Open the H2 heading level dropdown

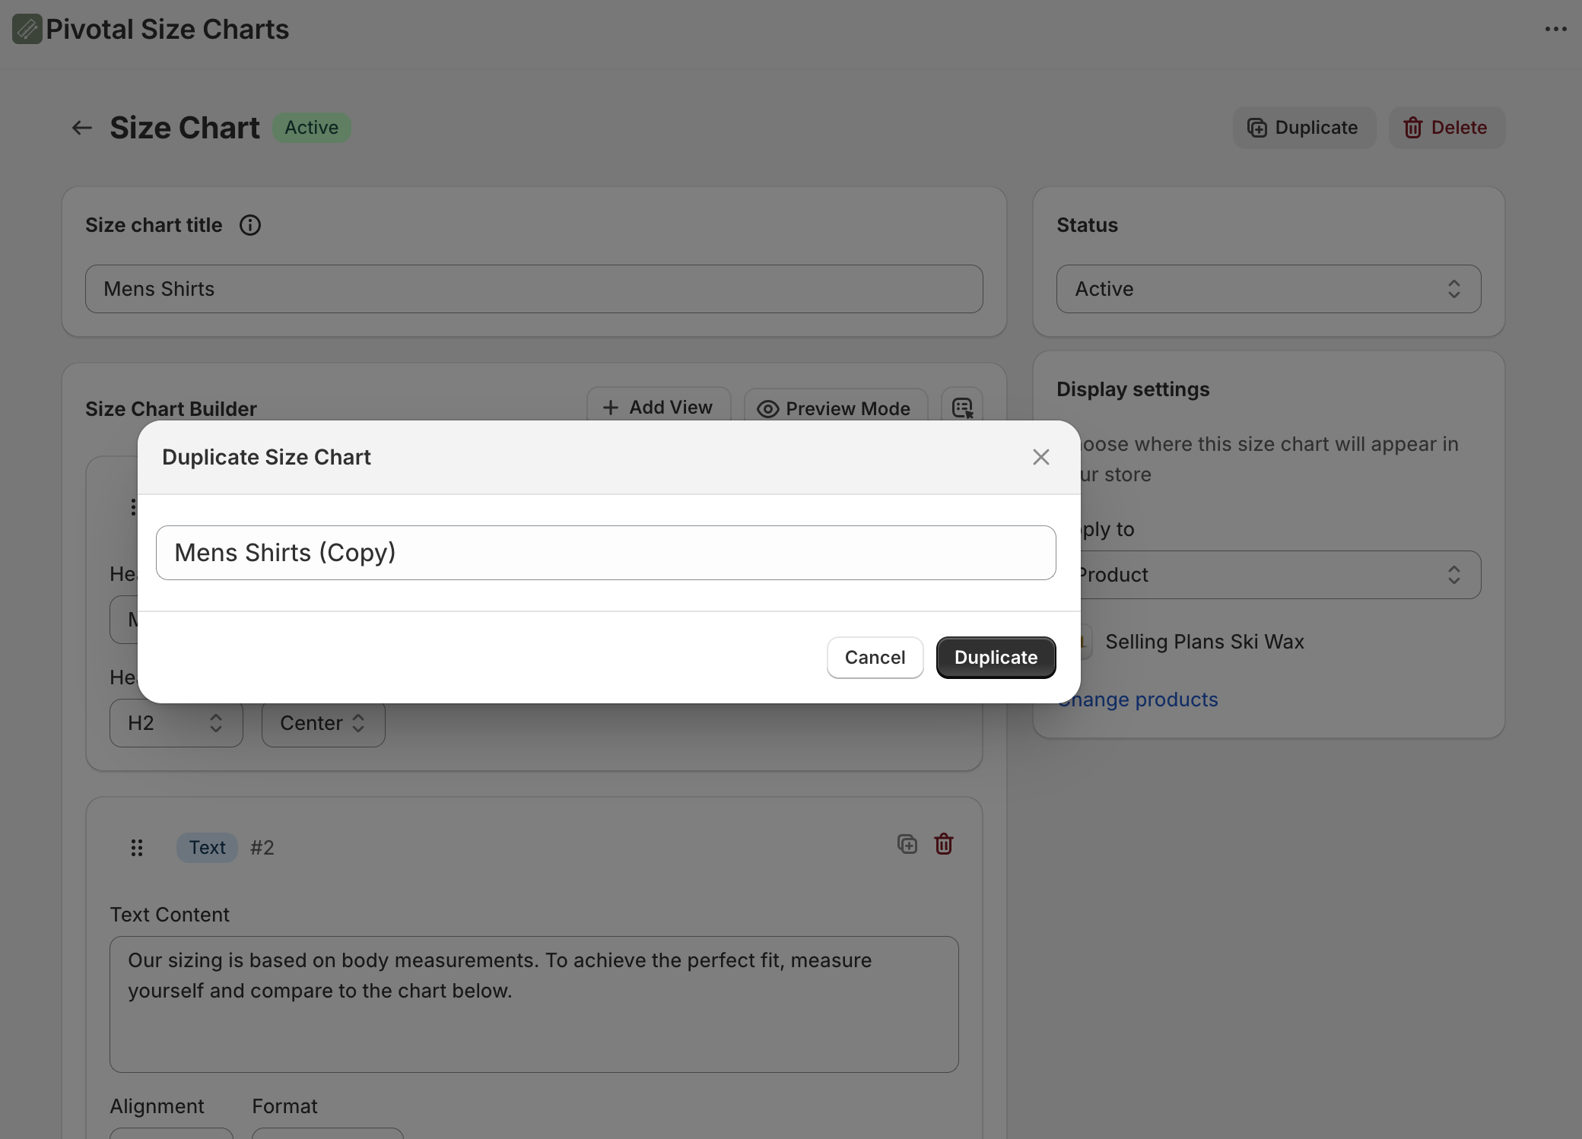[x=176, y=723]
